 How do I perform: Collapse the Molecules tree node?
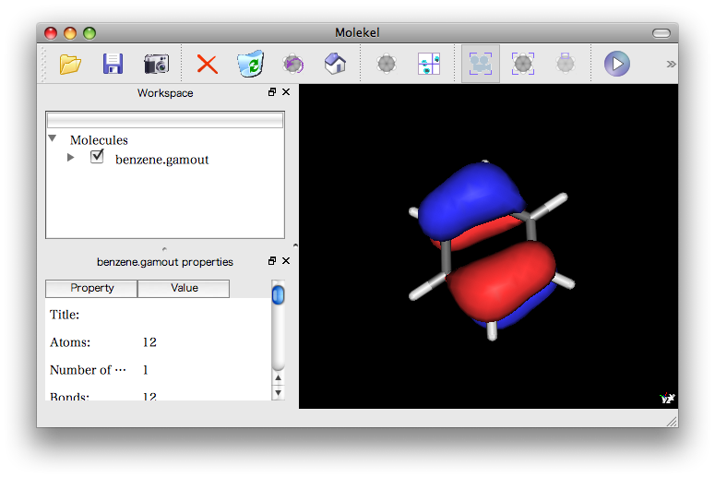tap(53, 138)
